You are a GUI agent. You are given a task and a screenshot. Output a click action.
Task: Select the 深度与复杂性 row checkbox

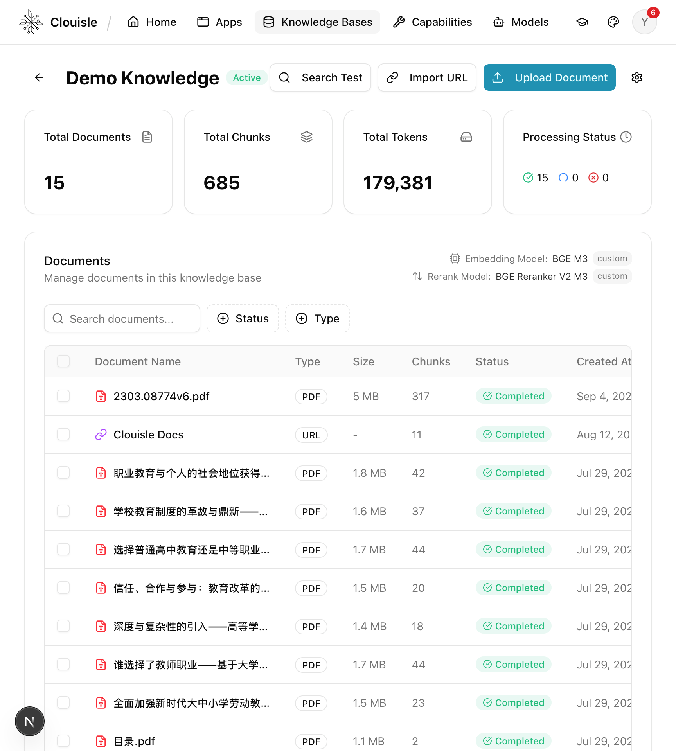click(x=63, y=626)
